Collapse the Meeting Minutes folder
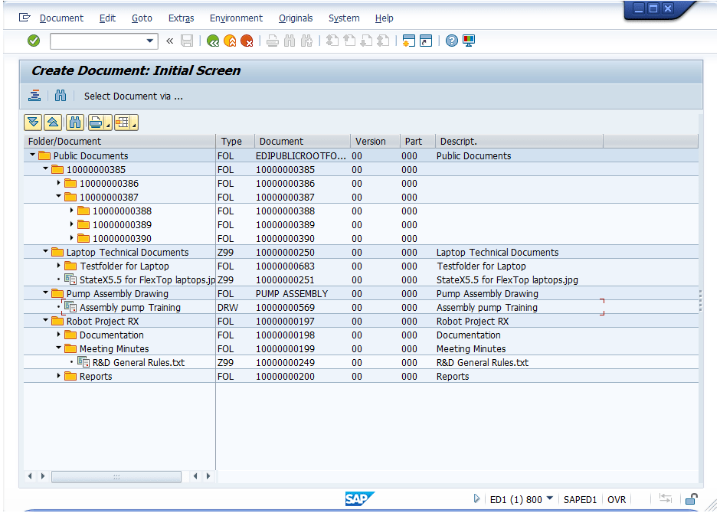Viewport: 720px width, 513px height. pyautogui.click(x=58, y=348)
